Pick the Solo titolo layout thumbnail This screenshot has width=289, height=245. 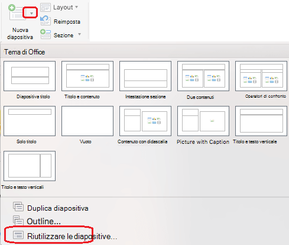tap(30, 121)
